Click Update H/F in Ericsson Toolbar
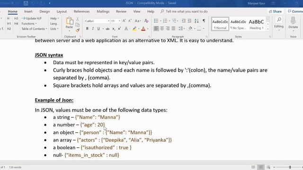The image size is (303, 170). click(32, 18)
